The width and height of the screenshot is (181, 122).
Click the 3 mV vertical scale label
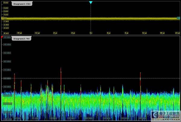click(x=6, y=8)
